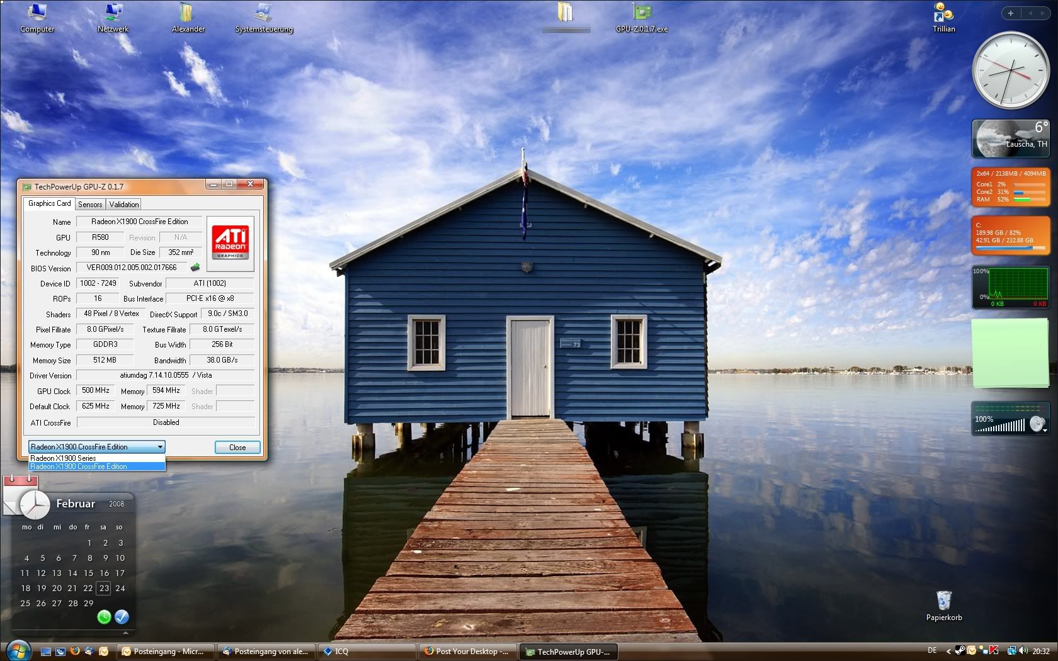Image resolution: width=1058 pixels, height=661 pixels.
Task: Click the Close button in GPU-Z
Action: point(237,447)
